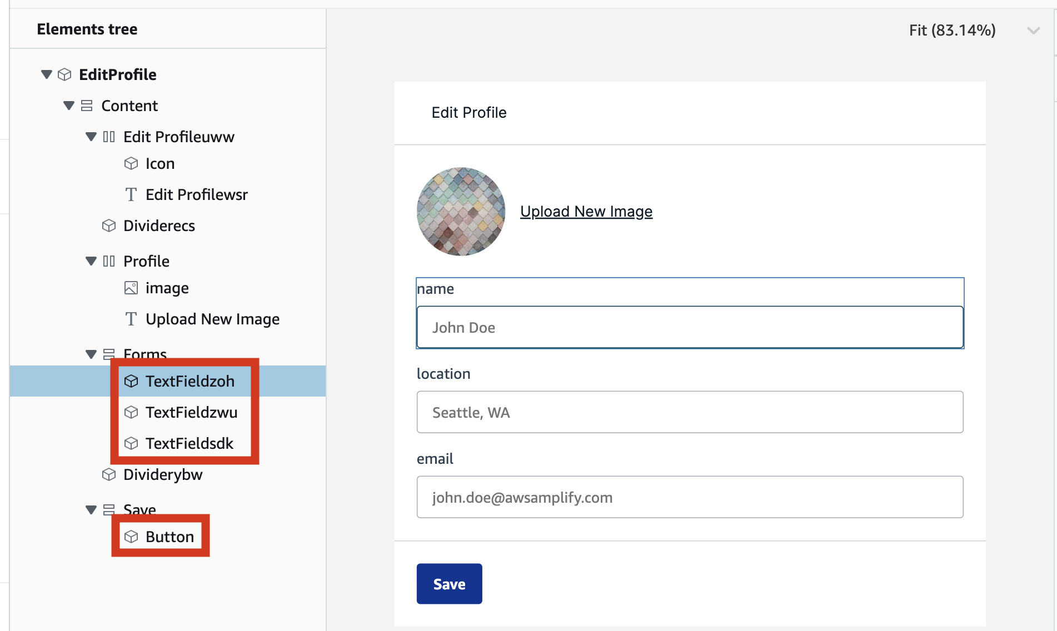Collapse the Edit Profileuww node
The image size is (1057, 631).
[91, 136]
